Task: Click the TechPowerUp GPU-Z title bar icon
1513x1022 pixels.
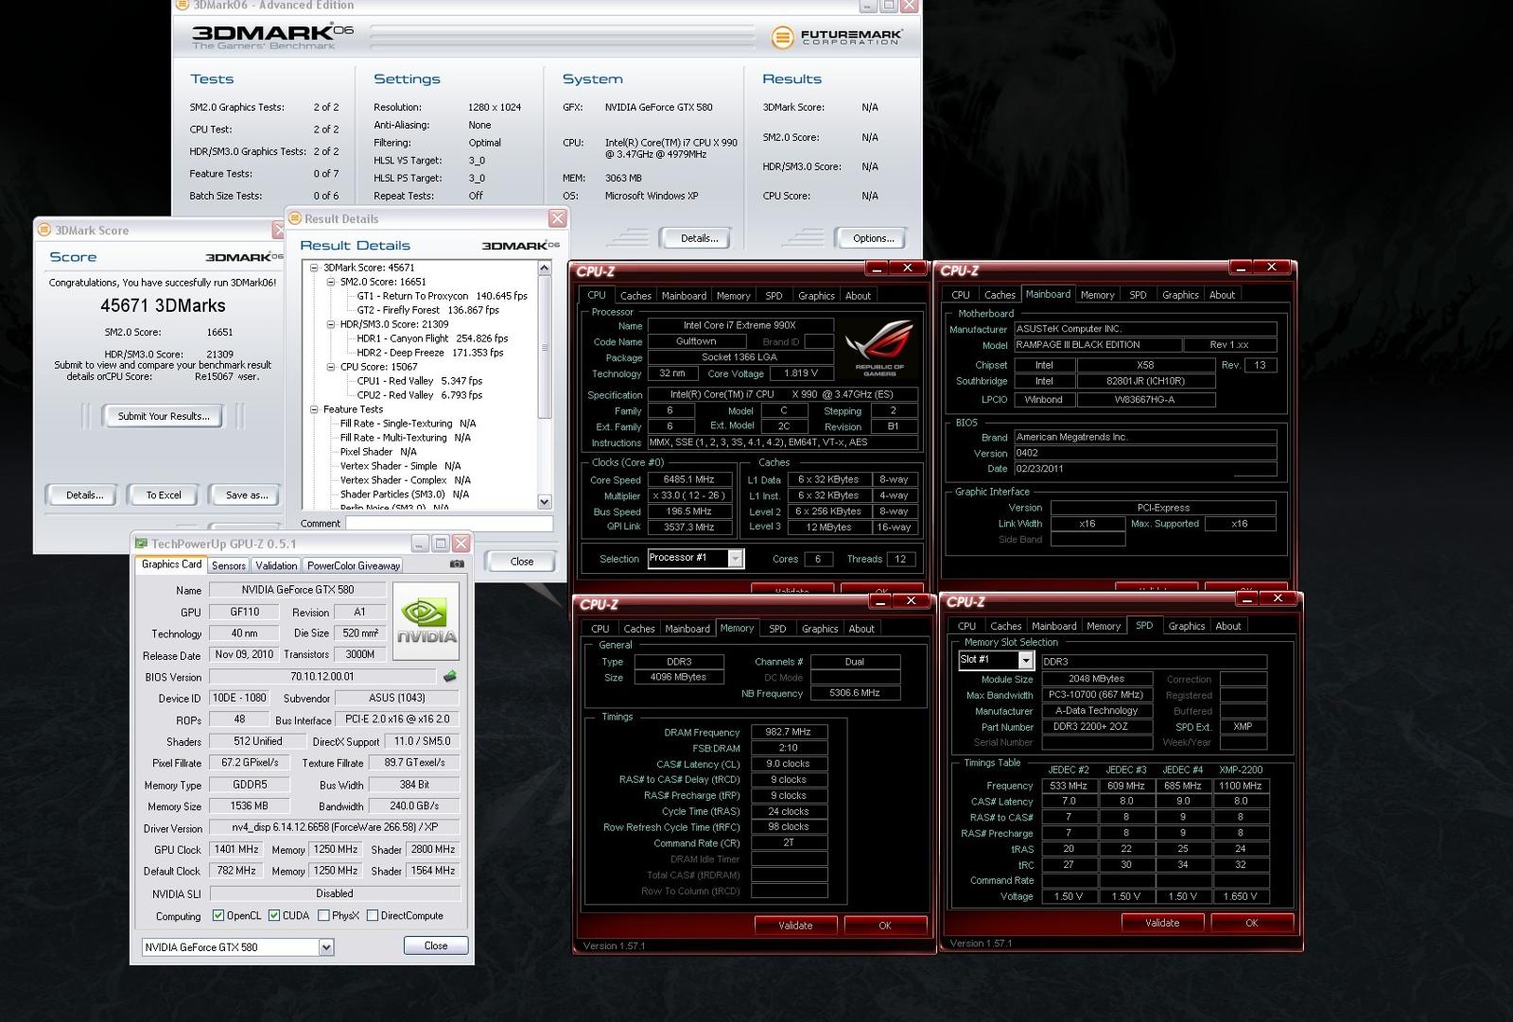Action: tap(142, 544)
